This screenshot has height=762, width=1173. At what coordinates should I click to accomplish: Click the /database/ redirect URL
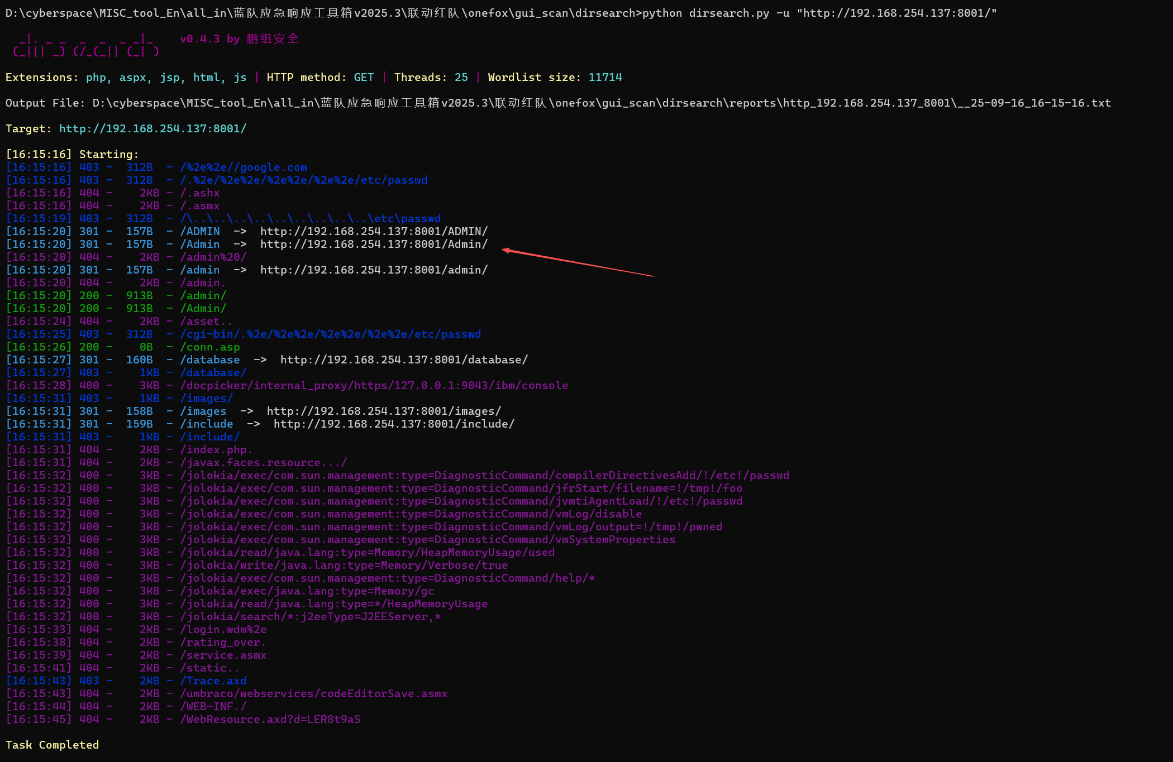404,360
